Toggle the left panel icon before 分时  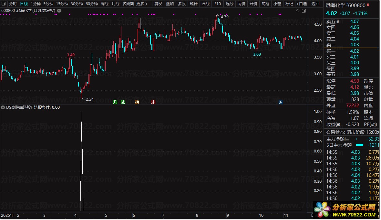pyautogui.click(x=4, y=4)
